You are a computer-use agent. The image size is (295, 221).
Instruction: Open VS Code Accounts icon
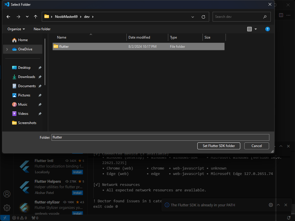(x=7, y=194)
